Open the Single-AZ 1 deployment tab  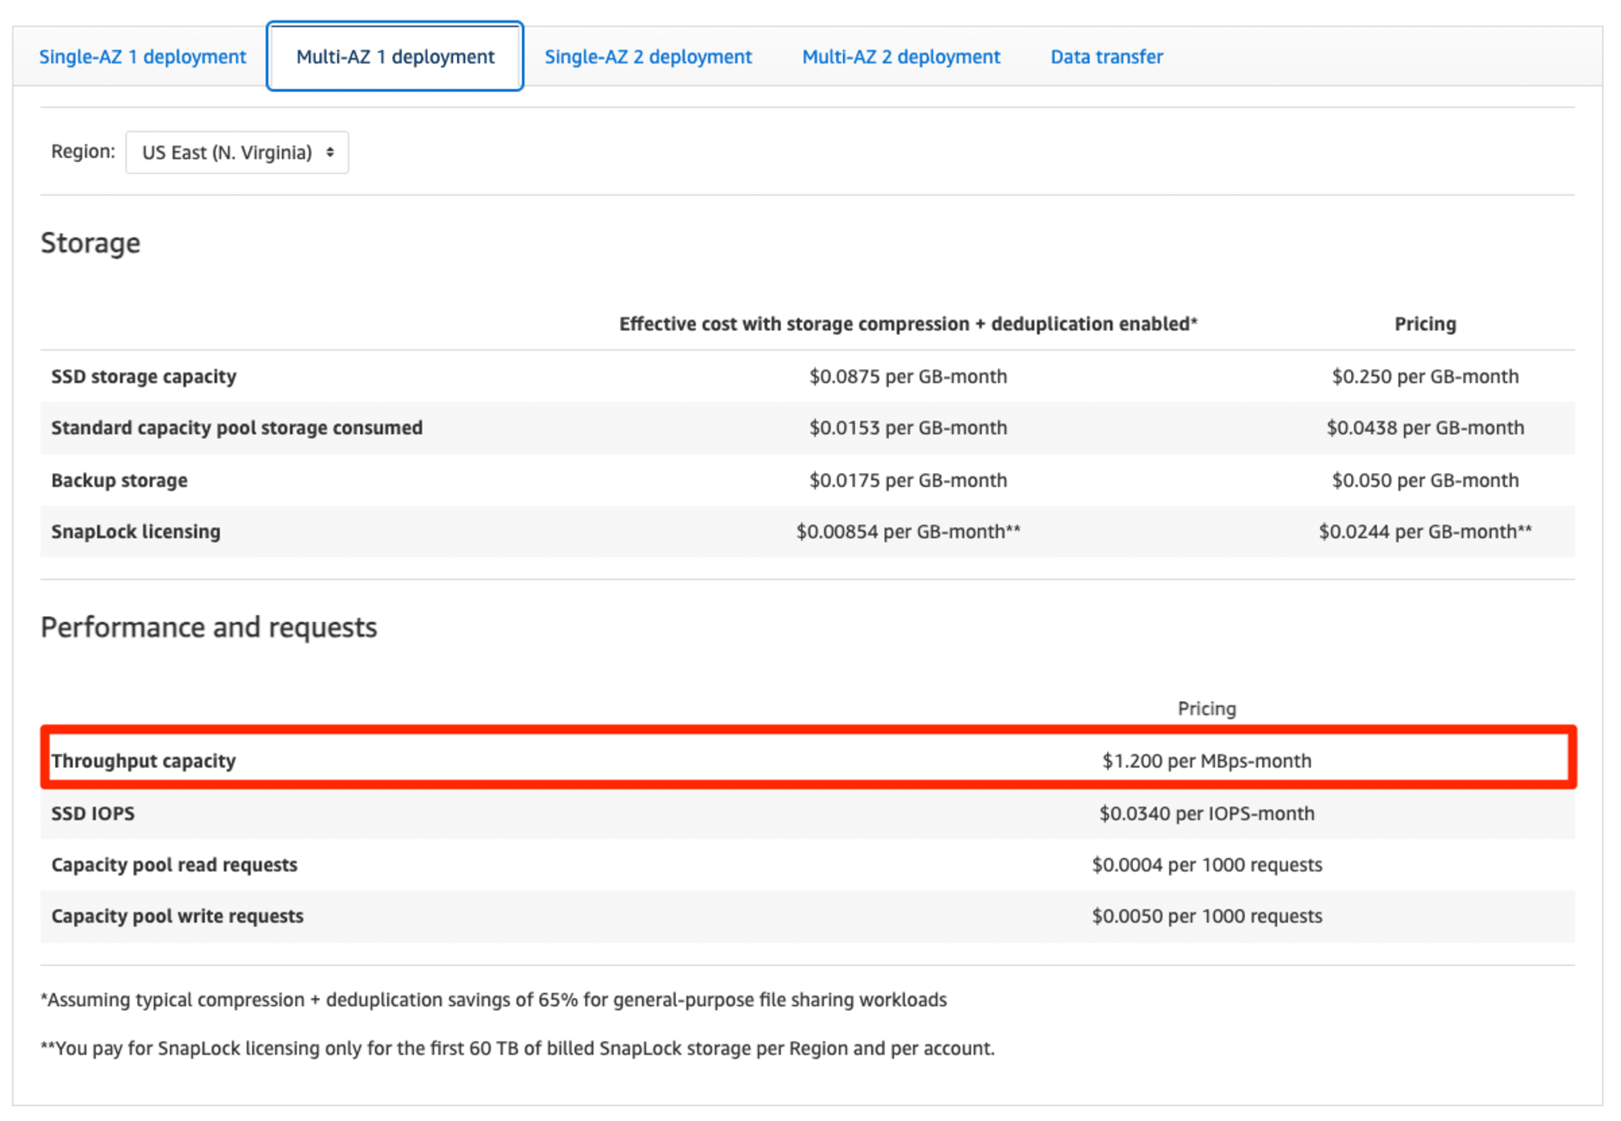pyautogui.click(x=143, y=57)
